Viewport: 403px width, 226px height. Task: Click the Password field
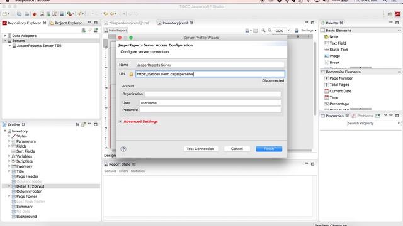click(210, 110)
